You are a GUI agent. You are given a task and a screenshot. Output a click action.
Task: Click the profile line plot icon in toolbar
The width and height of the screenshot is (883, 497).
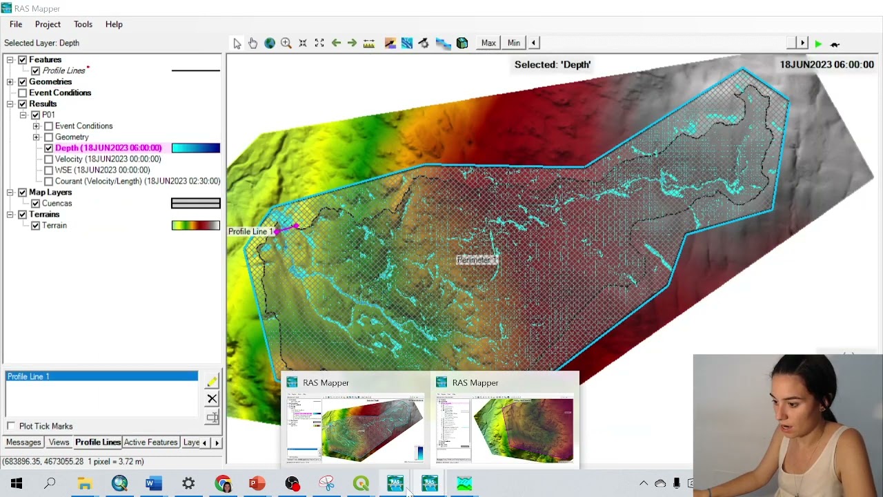[x=390, y=43]
